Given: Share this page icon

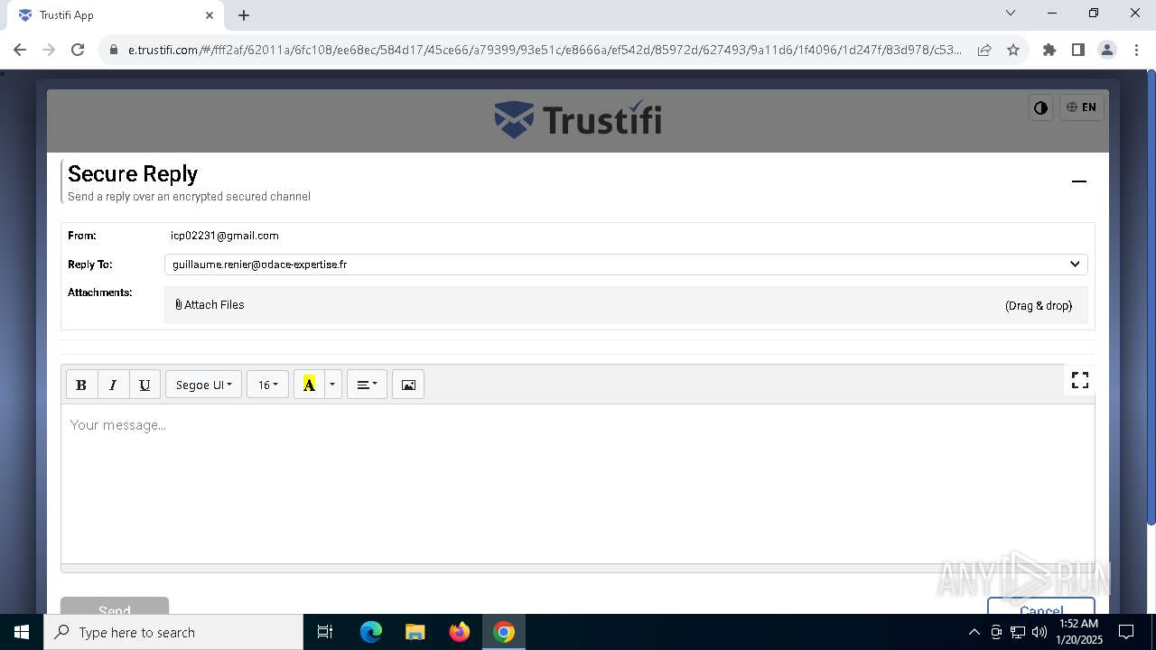Looking at the screenshot, I should [984, 50].
